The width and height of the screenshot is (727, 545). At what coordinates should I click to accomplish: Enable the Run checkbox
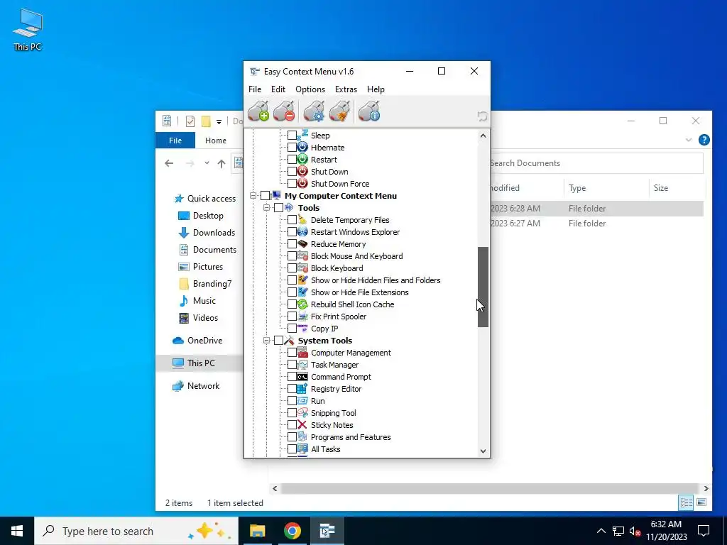(292, 400)
